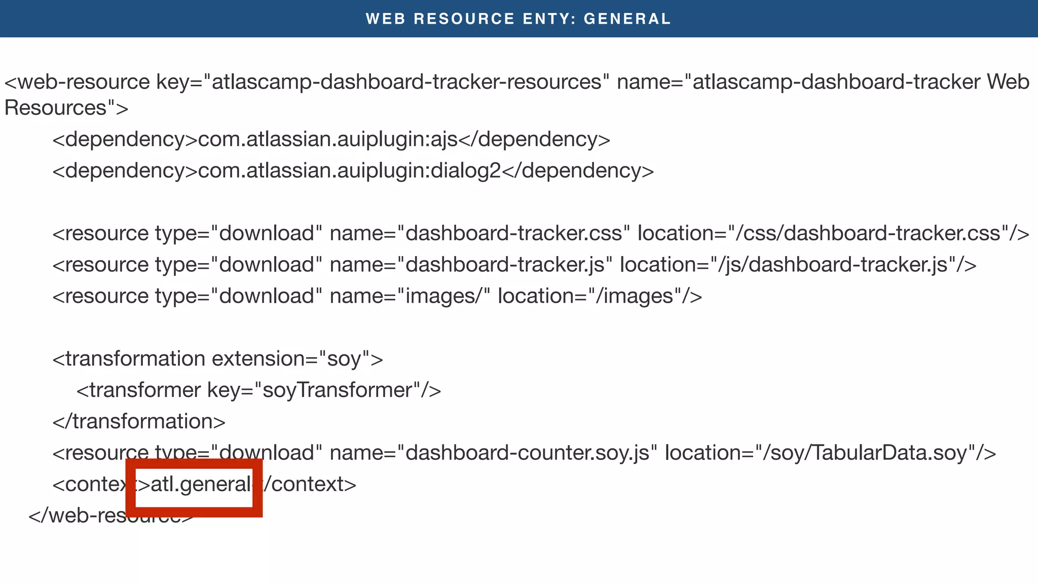Click the slide title 'WEB RESOURCE ENTY: GENERAL'
Screen dimensions: 1038x584
(518, 19)
